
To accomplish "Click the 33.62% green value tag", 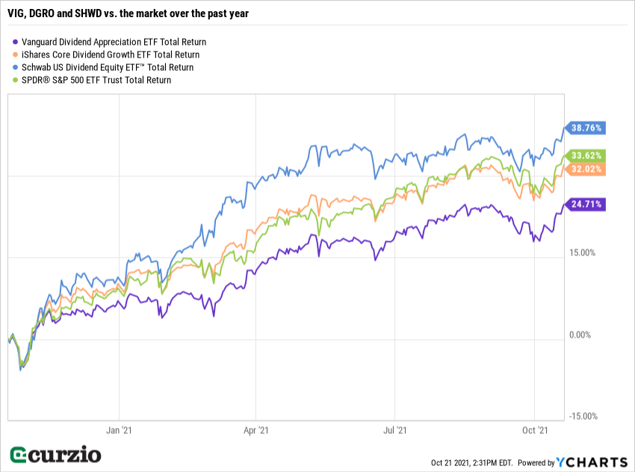I will click(x=586, y=155).
